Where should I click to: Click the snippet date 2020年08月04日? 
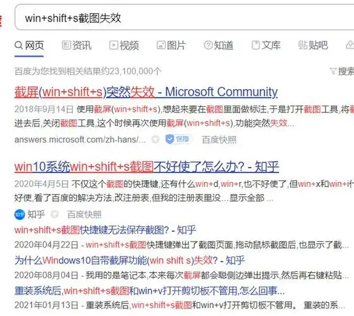click(47, 275)
